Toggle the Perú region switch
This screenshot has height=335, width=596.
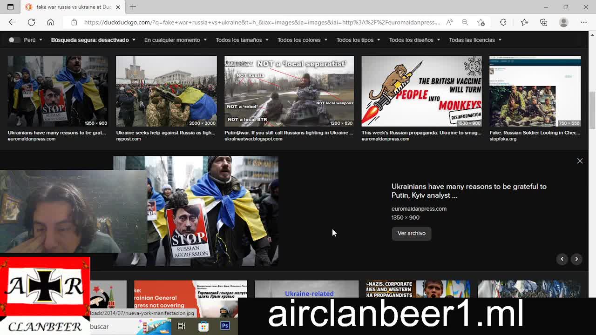(x=14, y=40)
